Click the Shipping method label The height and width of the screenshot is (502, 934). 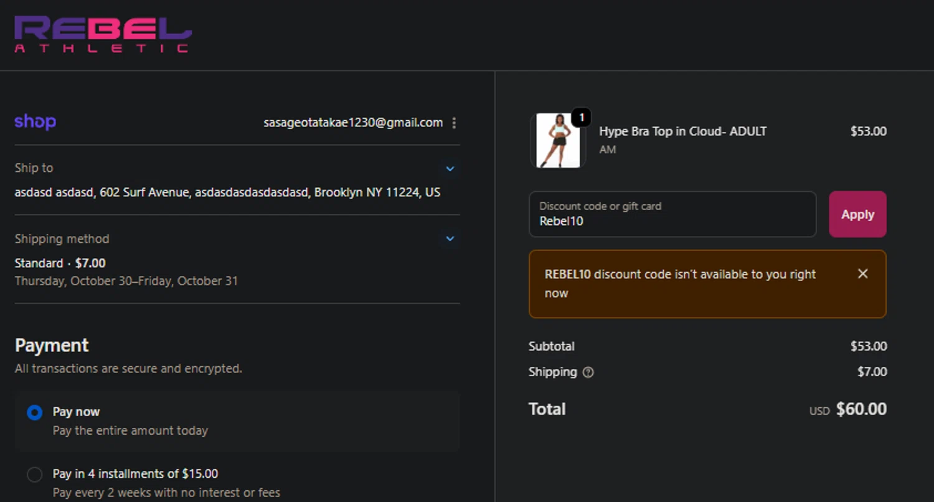coord(62,239)
